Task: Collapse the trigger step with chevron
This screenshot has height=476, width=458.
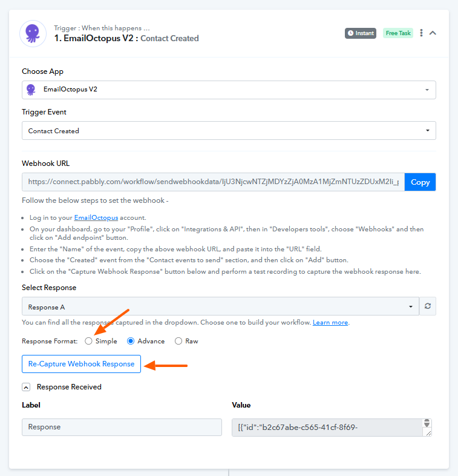Action: tap(433, 33)
